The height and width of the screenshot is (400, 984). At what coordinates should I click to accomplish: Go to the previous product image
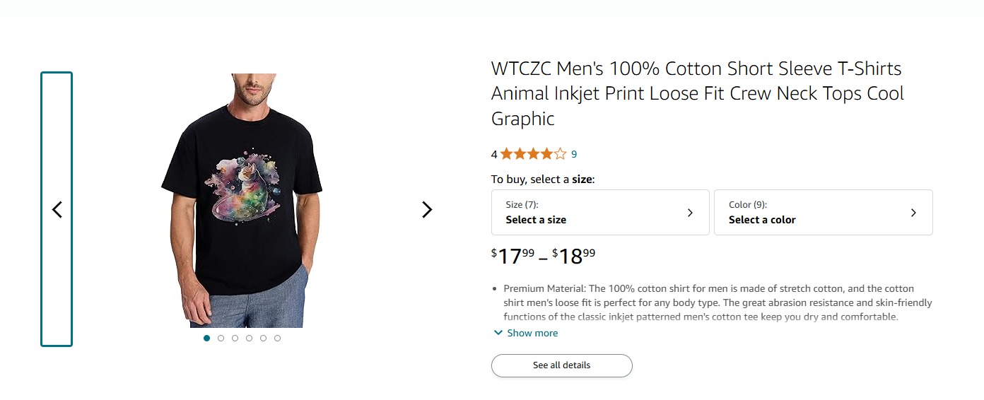coord(57,209)
